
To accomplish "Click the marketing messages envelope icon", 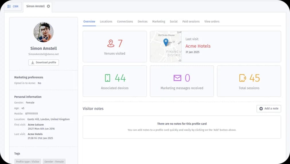I will coord(177,78).
